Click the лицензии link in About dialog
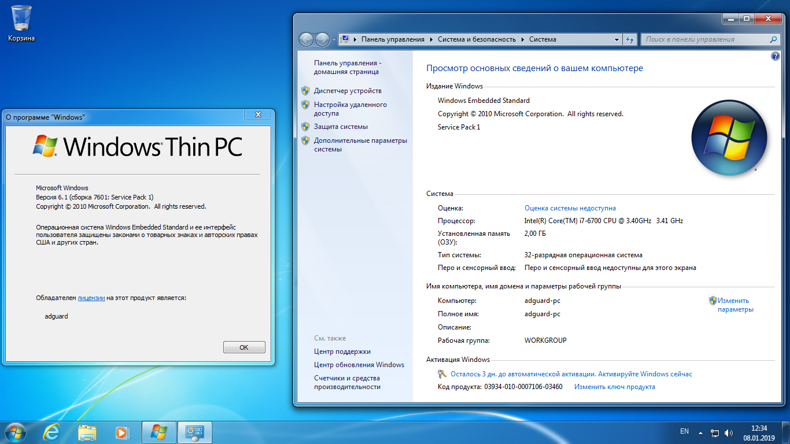The width and height of the screenshot is (790, 444). (91, 298)
